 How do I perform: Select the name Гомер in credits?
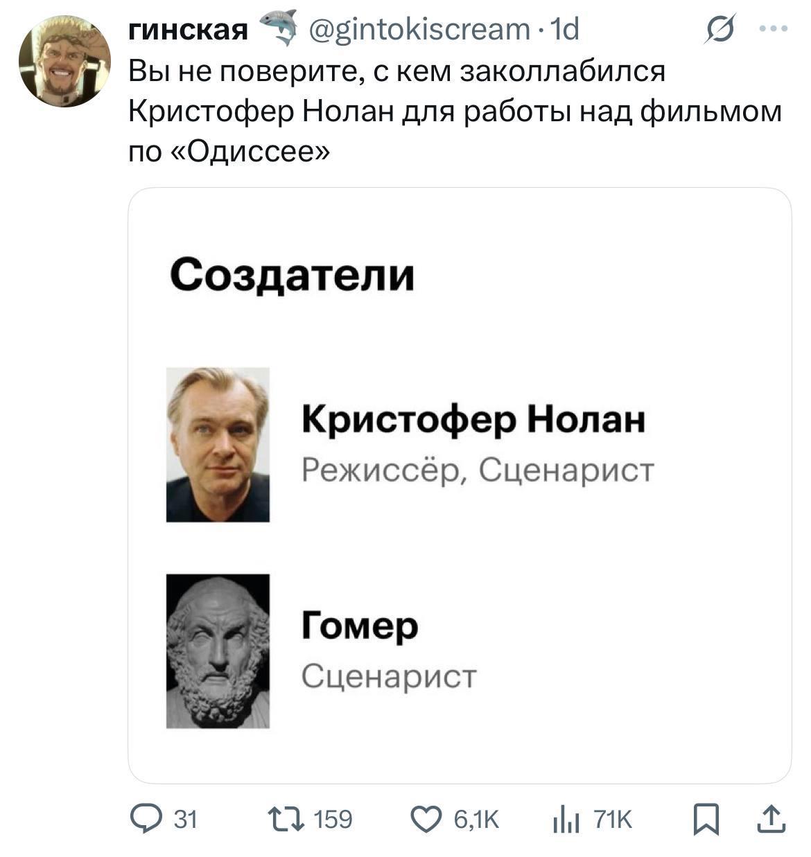pyautogui.click(x=360, y=626)
